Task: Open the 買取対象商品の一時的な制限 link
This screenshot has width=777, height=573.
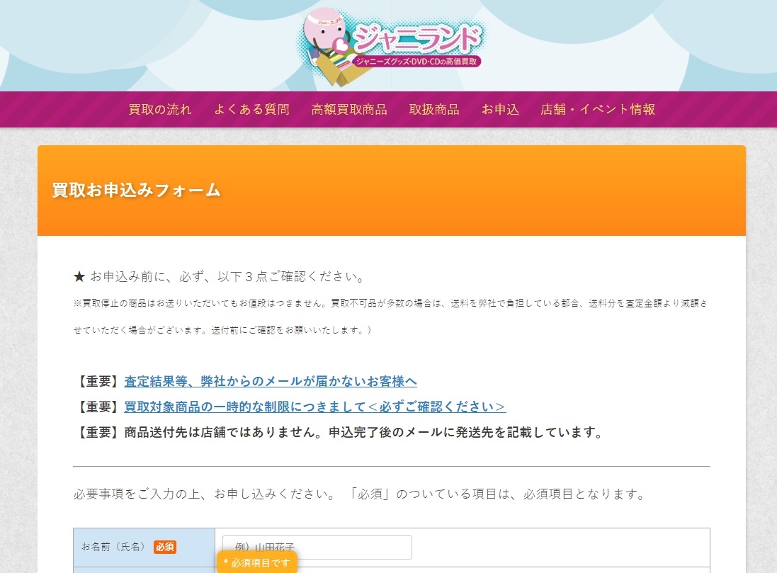Action: 314,407
